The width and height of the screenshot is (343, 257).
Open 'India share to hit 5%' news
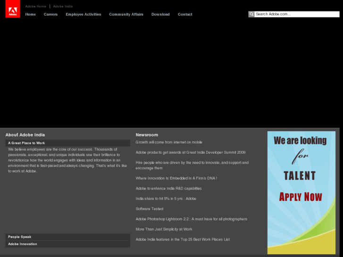pos(166,199)
